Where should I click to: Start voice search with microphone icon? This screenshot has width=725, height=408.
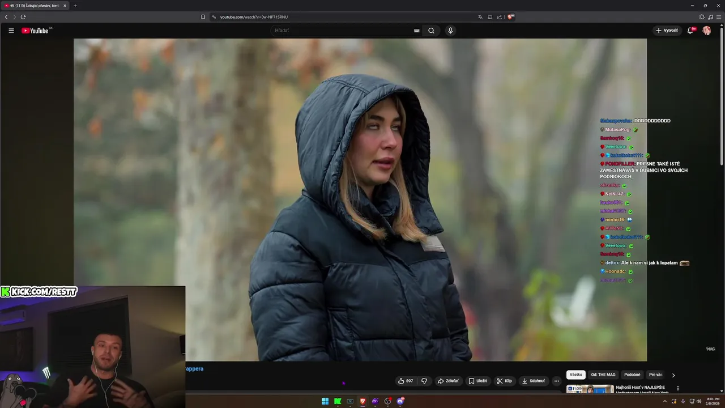pyautogui.click(x=450, y=31)
